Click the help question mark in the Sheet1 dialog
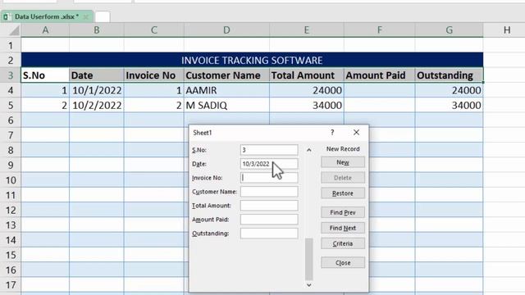 (332, 133)
